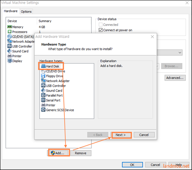Close the Add Hardware Wizard dialog
The height and width of the screenshot is (170, 192).
(152, 37)
